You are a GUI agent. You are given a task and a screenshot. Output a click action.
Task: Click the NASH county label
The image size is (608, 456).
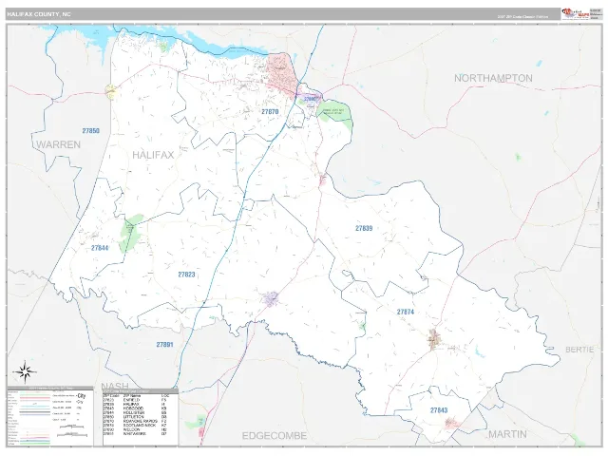point(115,387)
